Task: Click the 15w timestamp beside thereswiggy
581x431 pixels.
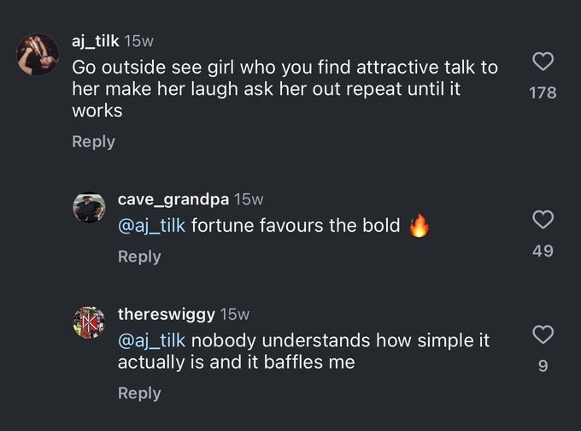Action: (x=235, y=315)
